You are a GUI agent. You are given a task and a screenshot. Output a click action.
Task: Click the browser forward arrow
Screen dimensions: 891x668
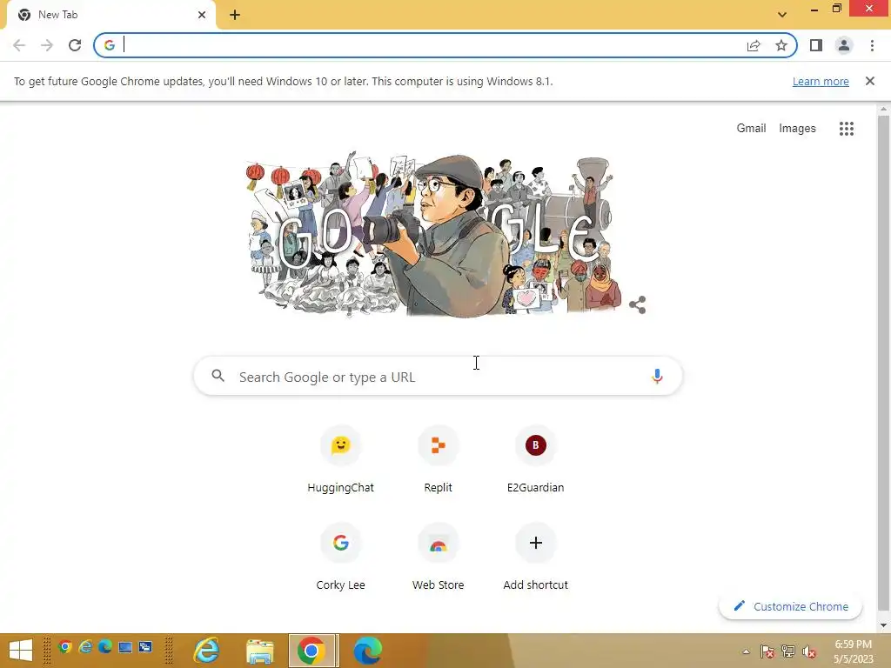coord(47,45)
